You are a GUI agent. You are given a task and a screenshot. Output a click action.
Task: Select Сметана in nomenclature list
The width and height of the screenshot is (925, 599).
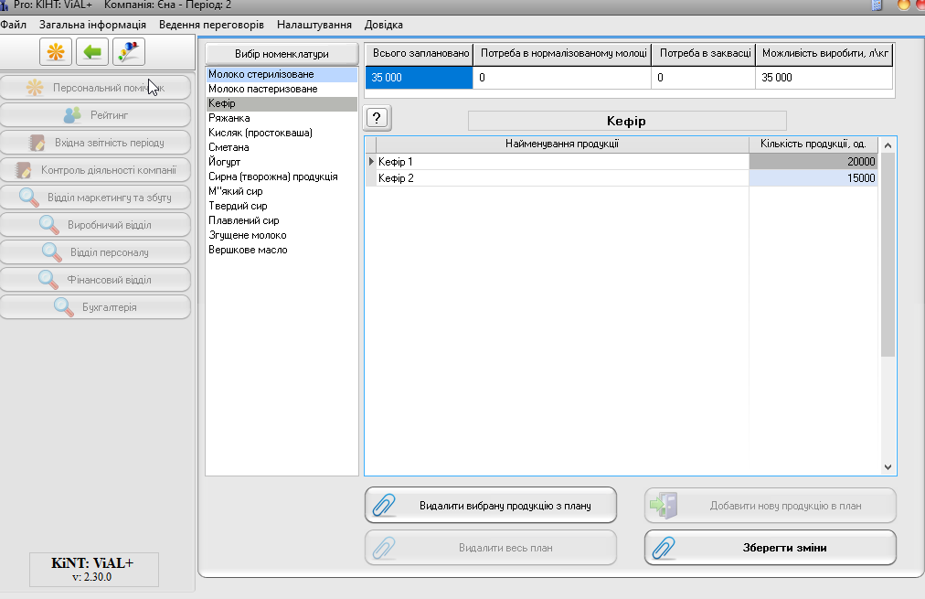tap(282, 147)
